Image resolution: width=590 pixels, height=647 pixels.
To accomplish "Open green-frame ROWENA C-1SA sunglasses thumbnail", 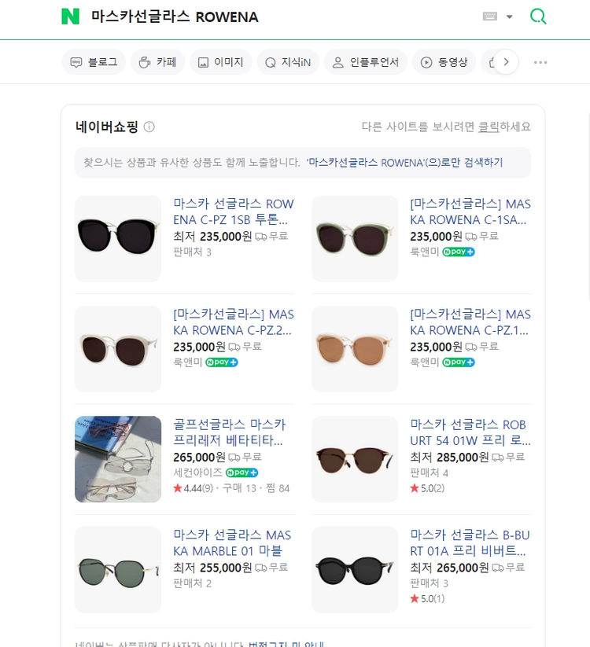I will click(355, 238).
